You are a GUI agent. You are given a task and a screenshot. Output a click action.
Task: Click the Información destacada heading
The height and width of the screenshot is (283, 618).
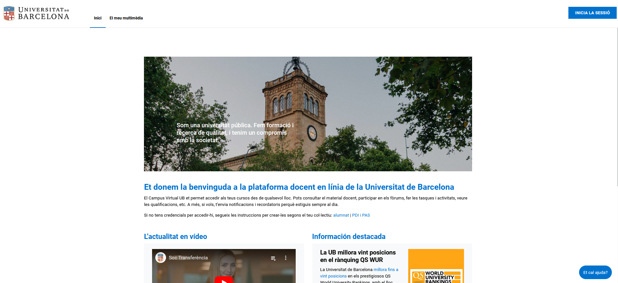coord(349,237)
